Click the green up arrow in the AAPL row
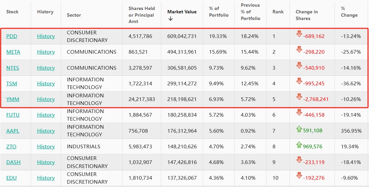Screen dimensions: 369x187 (299, 128)
